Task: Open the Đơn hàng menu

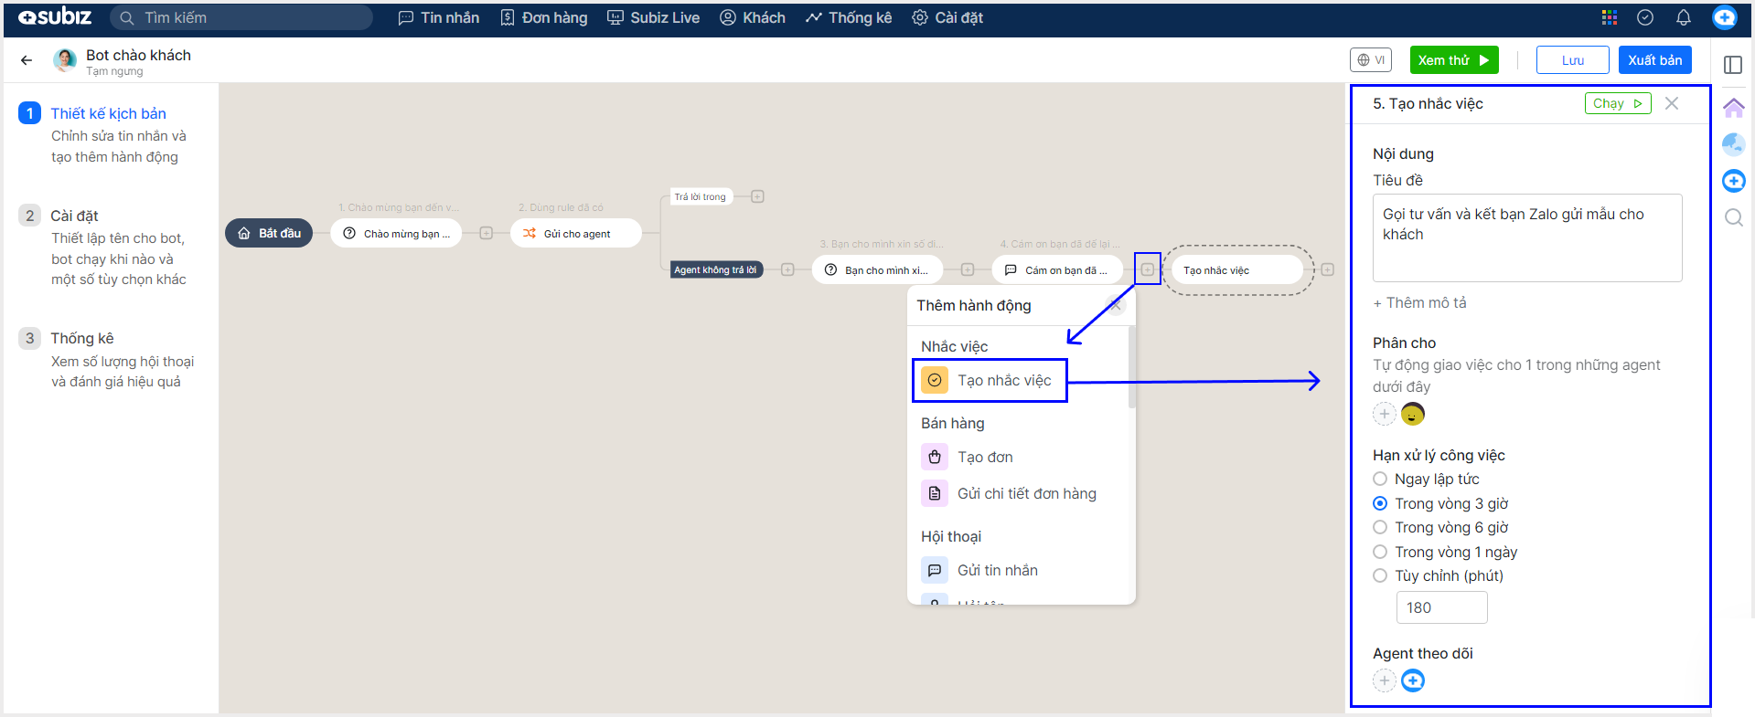Action: pos(544,17)
